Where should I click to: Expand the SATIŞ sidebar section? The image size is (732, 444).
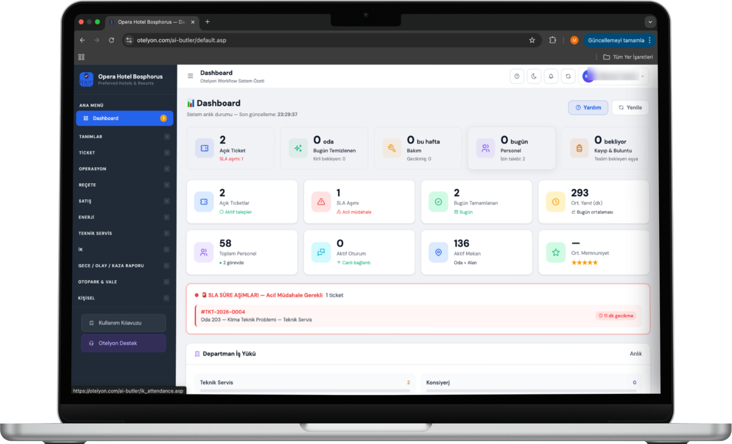pyautogui.click(x=124, y=201)
